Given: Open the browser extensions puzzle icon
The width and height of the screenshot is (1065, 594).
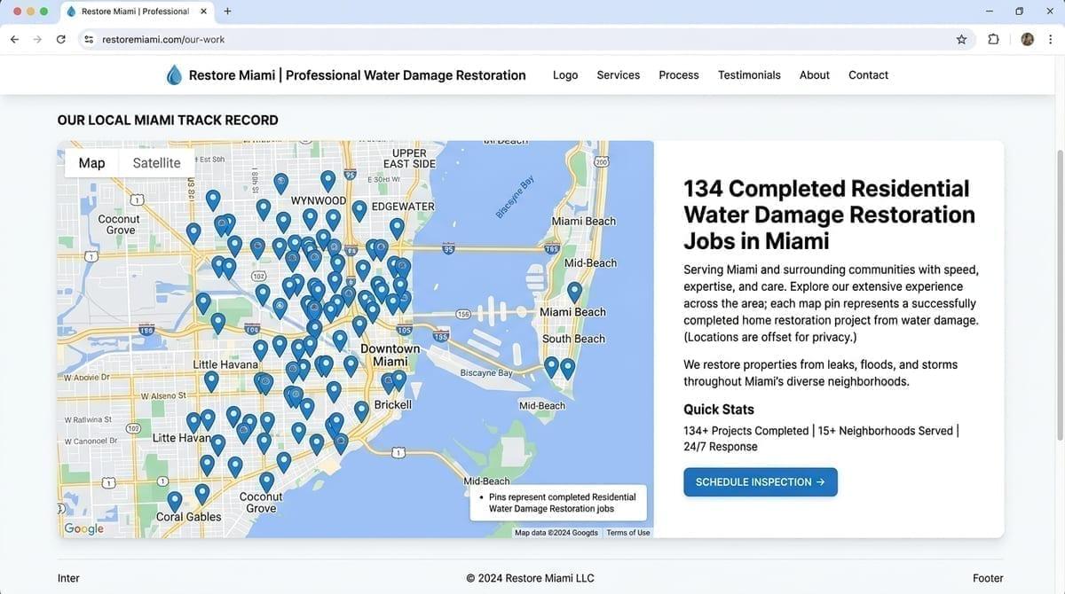Looking at the screenshot, I should [x=993, y=39].
